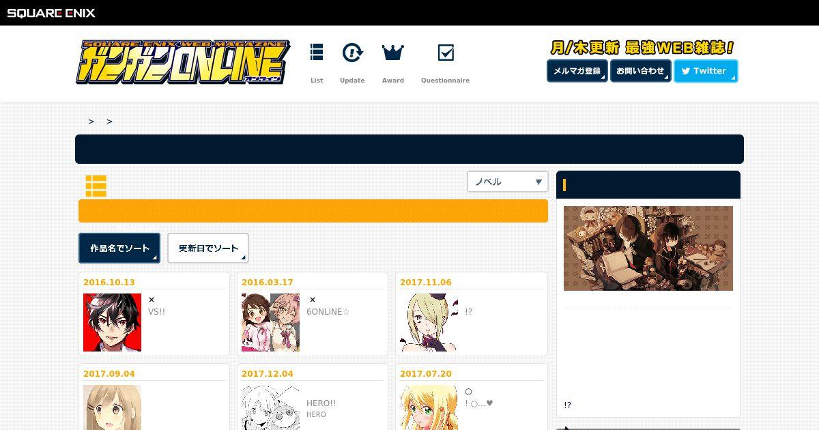Open the List icon in header
This screenshot has width=819, height=430.
pyautogui.click(x=317, y=53)
